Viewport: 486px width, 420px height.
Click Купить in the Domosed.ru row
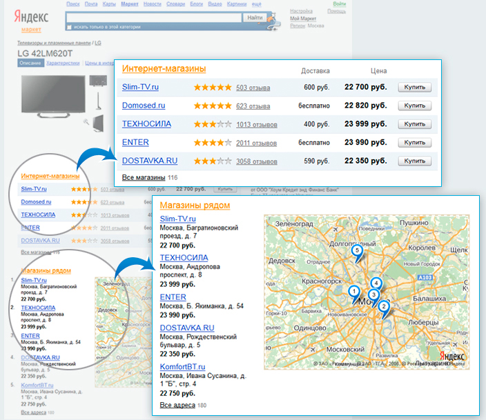coord(415,106)
